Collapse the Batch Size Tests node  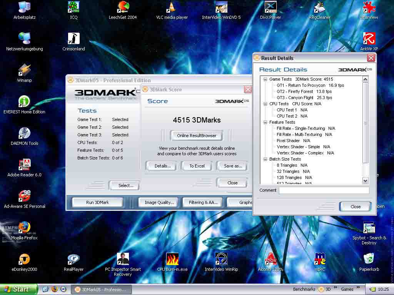[x=265, y=159]
